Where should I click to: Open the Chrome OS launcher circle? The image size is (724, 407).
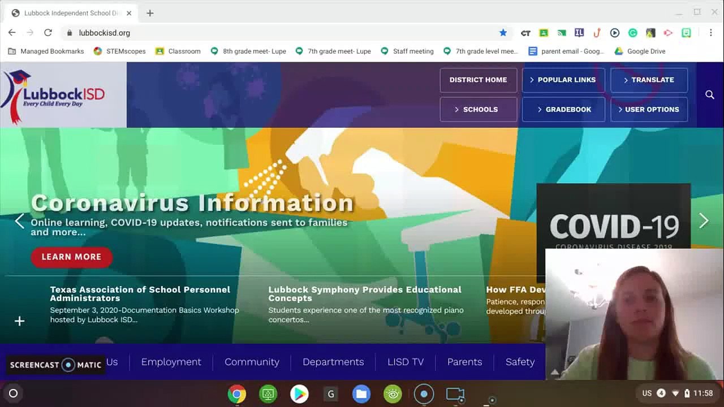coord(14,393)
